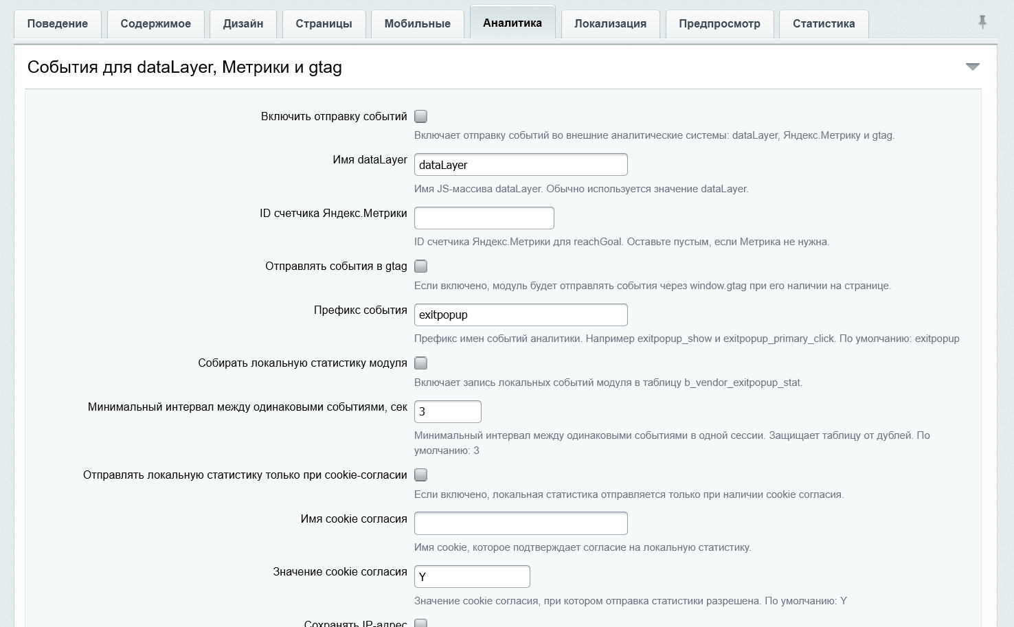Focus the Имя dataLayer input field
This screenshot has height=627, width=1014.
tap(521, 165)
